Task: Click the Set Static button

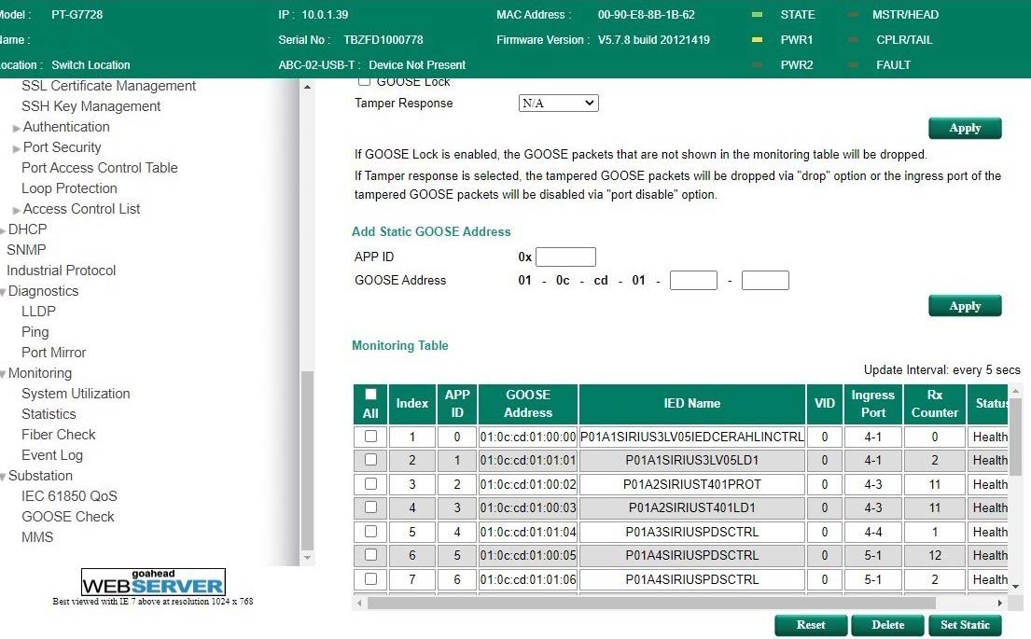Action: tap(965, 625)
